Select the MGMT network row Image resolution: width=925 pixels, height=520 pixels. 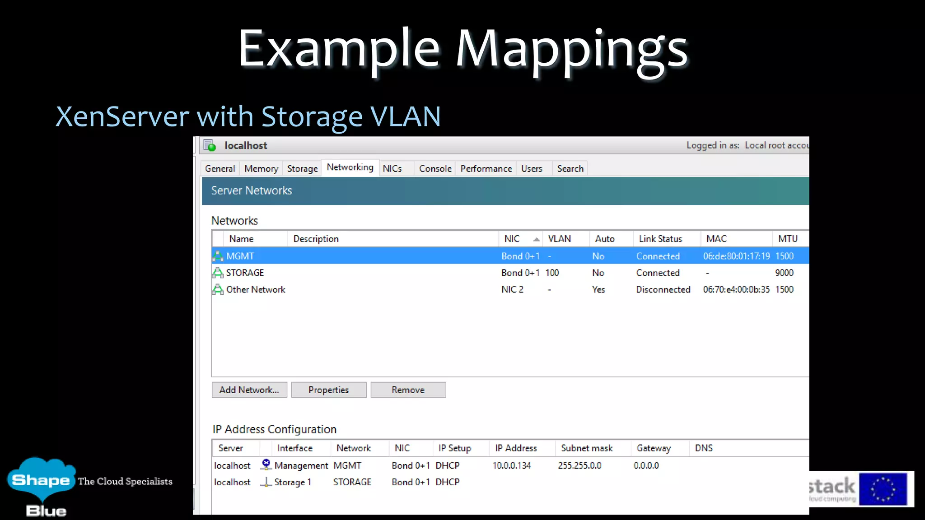pos(510,256)
